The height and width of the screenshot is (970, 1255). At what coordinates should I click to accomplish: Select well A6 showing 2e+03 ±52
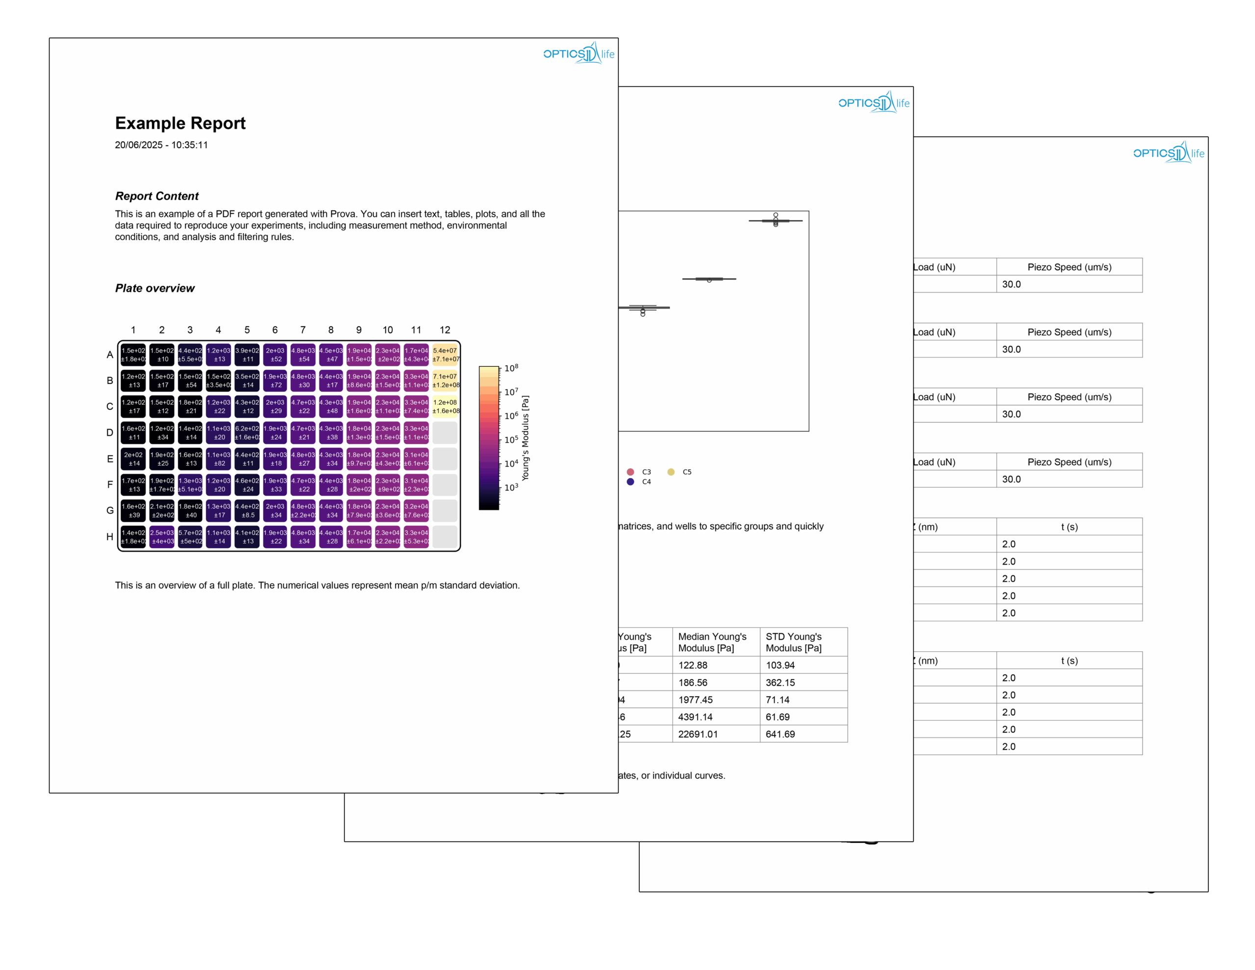coord(275,355)
